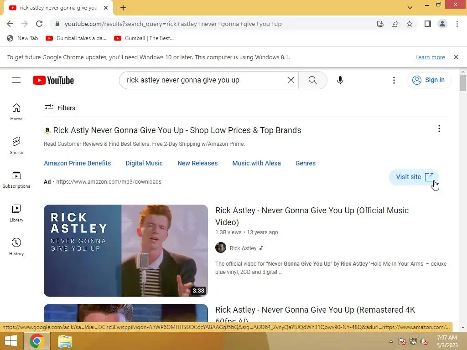This screenshot has height=350, width=467.
Task: Start voice search with microphone
Action: [x=340, y=80]
